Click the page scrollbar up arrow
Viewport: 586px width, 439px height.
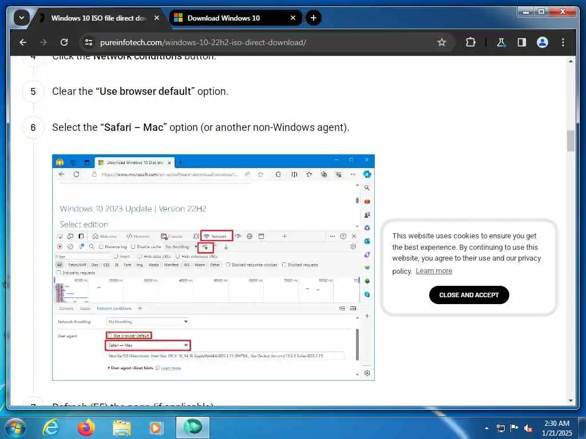coord(571,61)
